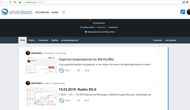Screen dimensions: 190x110
Task: Click the calendar icon beside join date
Action: 86,32
